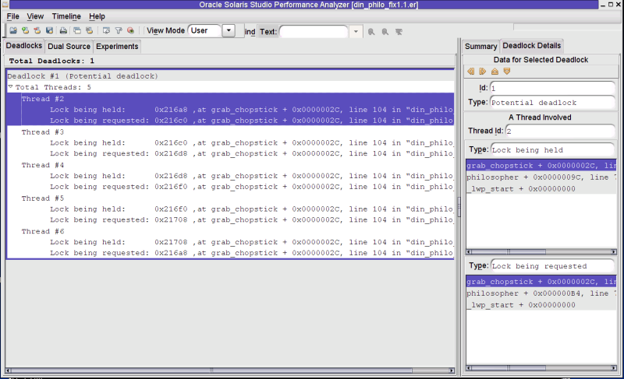Click the down-triangle thread navigation icon
624x379 pixels.
coord(506,72)
